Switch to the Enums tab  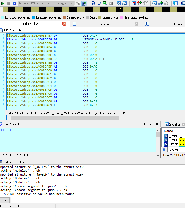click(x=178, y=24)
